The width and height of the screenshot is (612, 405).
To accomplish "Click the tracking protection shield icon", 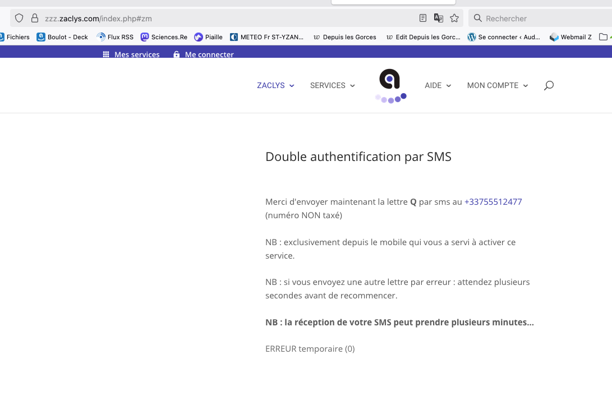I will [x=19, y=18].
